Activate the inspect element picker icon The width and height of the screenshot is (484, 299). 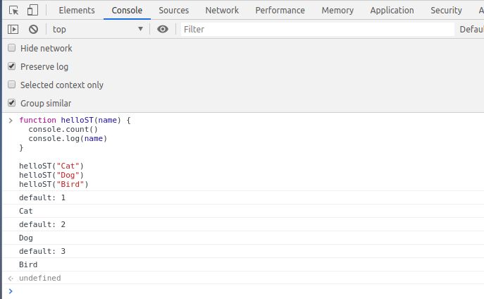point(14,11)
